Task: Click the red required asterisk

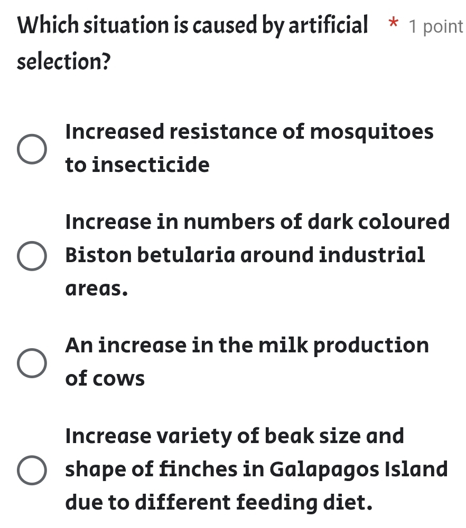Action: pyautogui.click(x=393, y=24)
